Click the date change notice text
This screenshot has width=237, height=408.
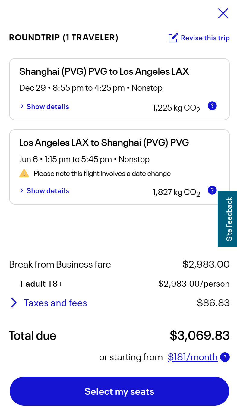point(102,174)
